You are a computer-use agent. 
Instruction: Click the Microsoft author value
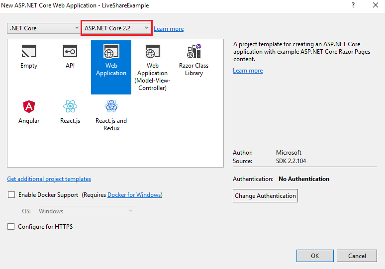pos(289,153)
